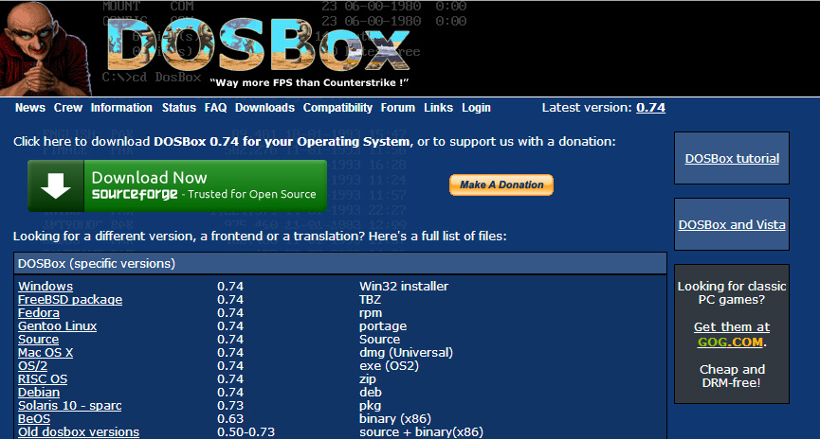820x439 pixels.
Task: Click the "pkg" type text
Action: click(371, 406)
